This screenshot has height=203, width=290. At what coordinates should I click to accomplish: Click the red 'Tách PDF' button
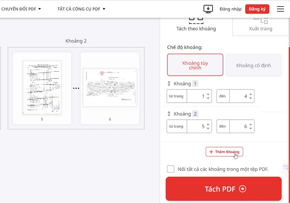223,189
